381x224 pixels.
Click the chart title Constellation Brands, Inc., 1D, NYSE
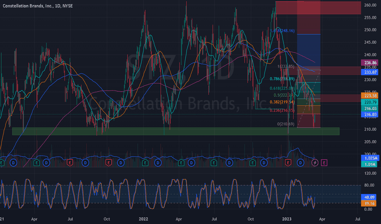pos(38,6)
